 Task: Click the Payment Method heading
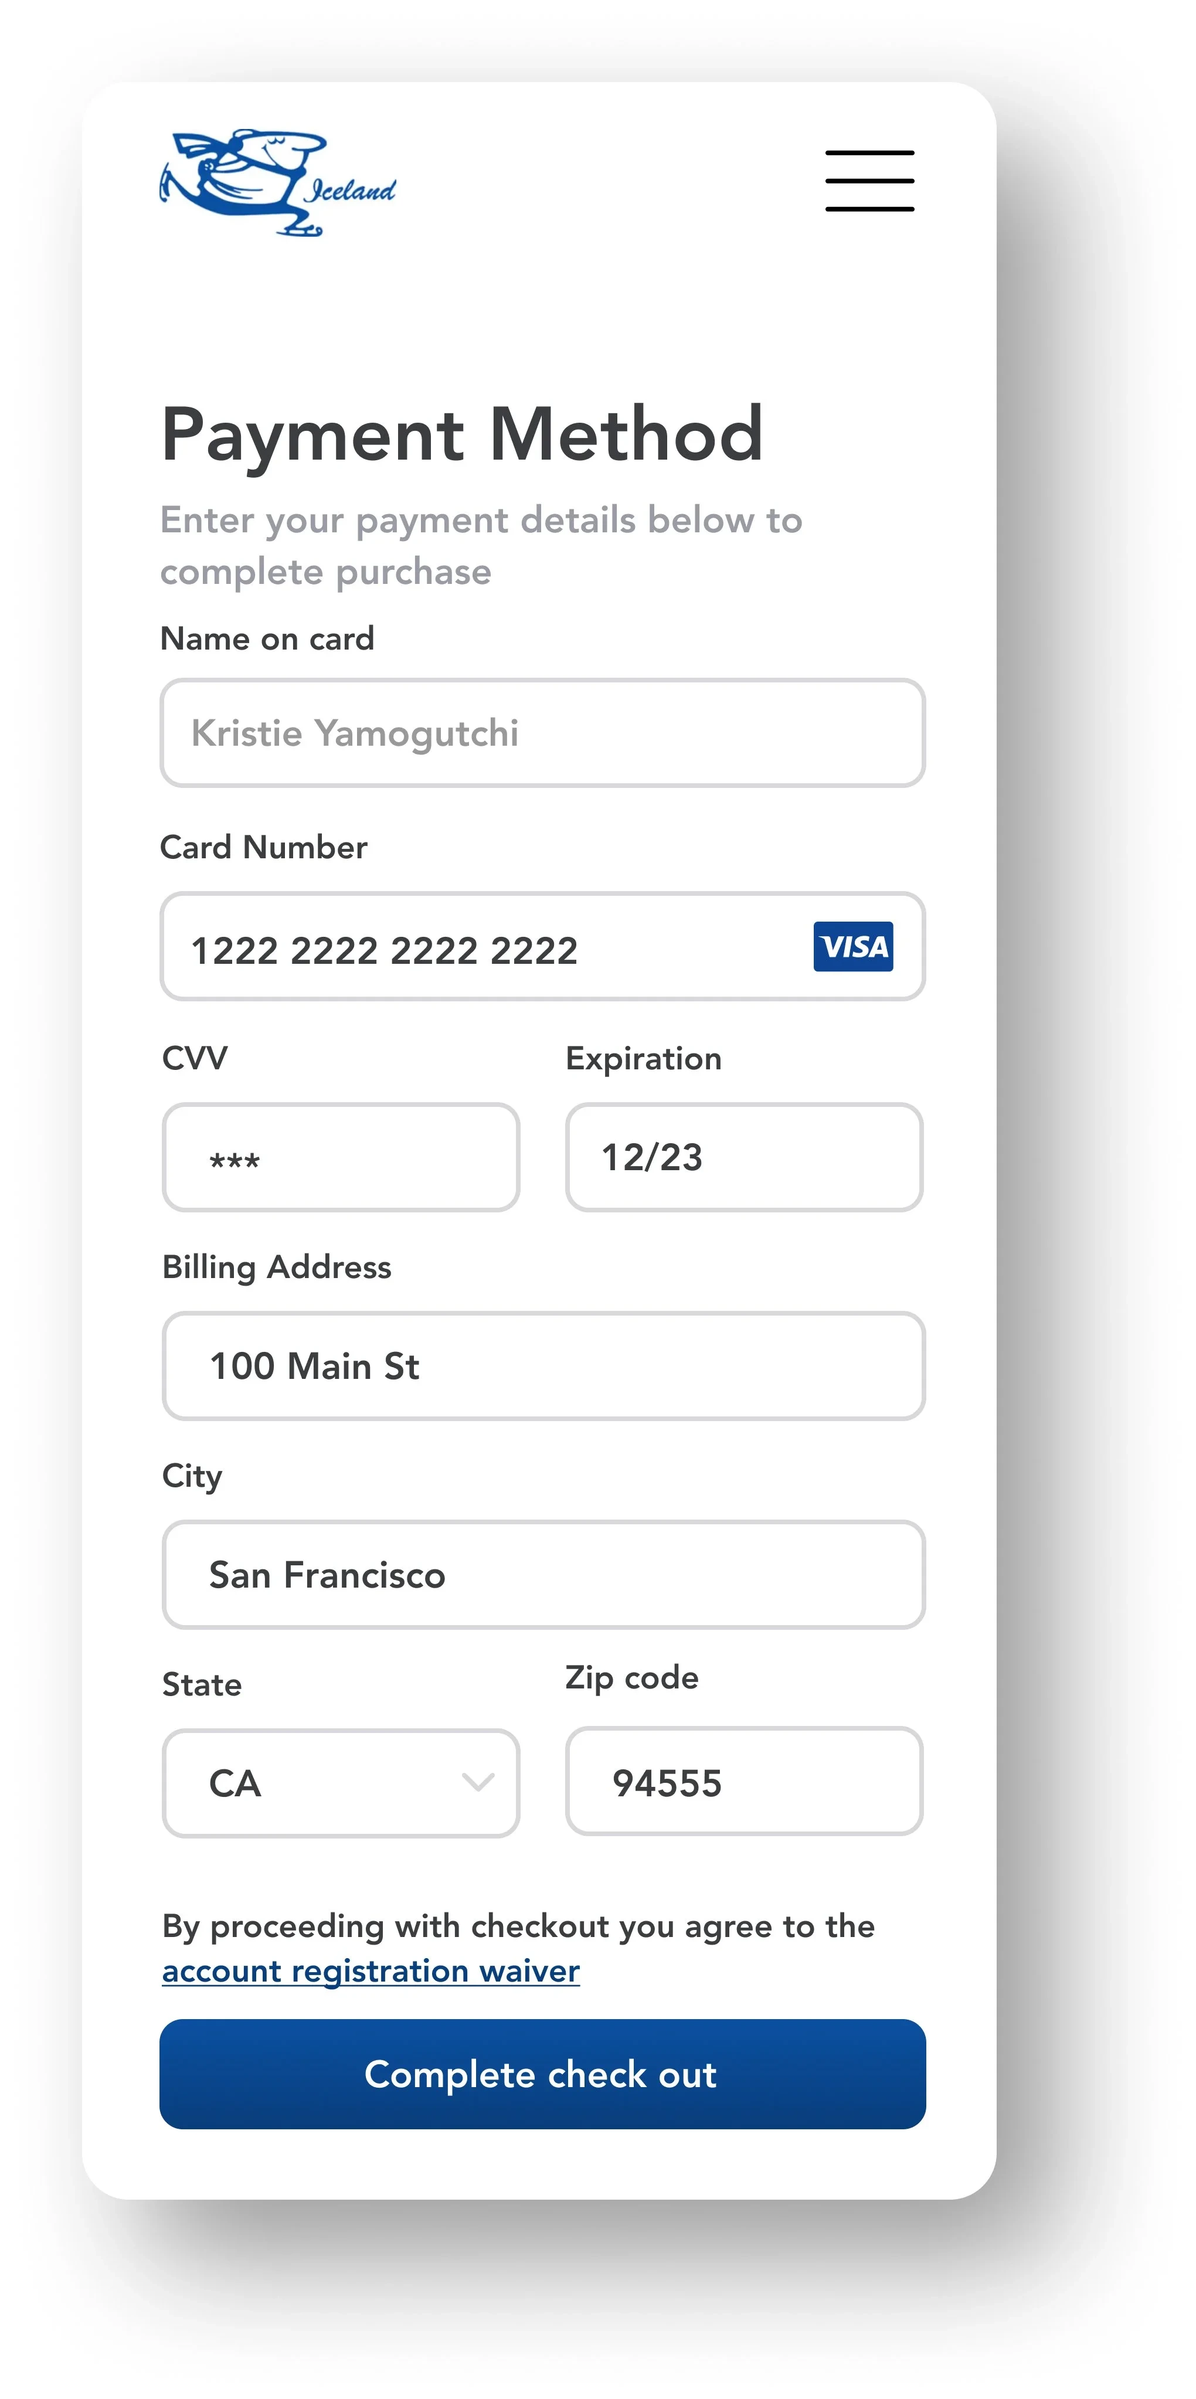pyautogui.click(x=462, y=434)
